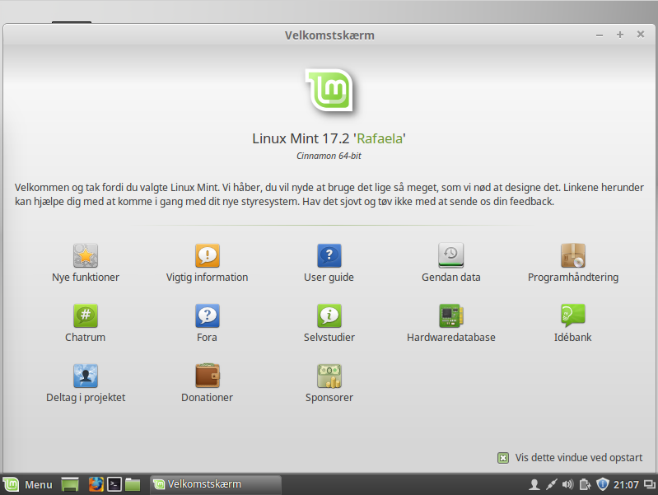The image size is (658, 495).
Task: Click the Hardwaredatabase label
Action: (x=451, y=337)
